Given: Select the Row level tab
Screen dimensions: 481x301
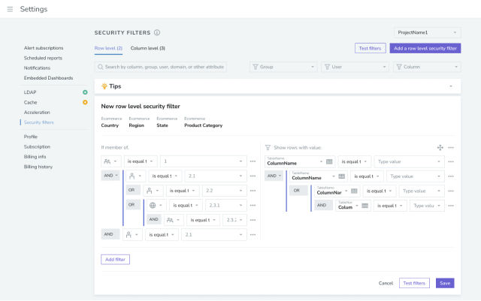Looking at the screenshot, I should pos(108,48).
